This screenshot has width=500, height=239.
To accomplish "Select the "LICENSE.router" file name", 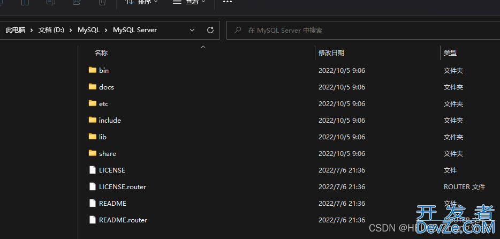I will click(123, 186).
